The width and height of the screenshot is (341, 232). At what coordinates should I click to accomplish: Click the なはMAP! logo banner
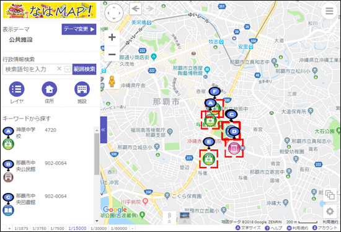tap(50, 11)
